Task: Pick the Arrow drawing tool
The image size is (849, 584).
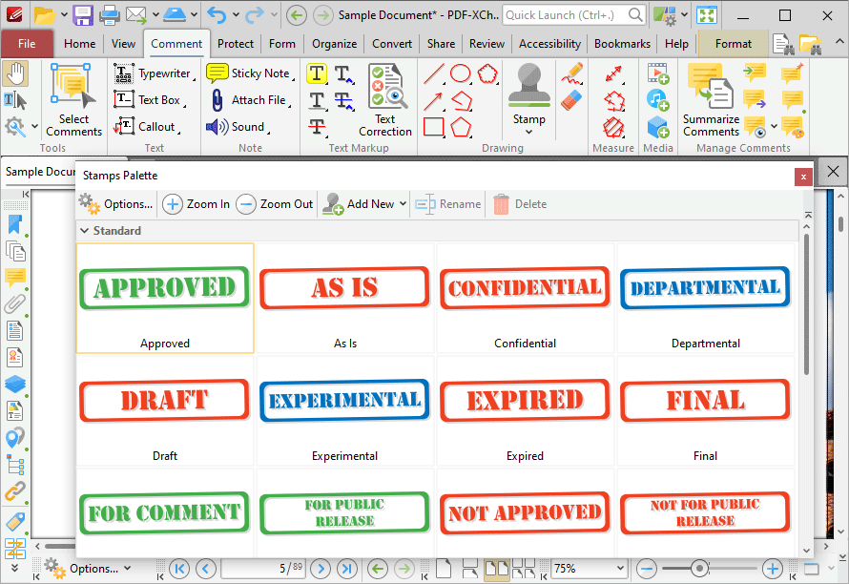Action: tap(434, 100)
